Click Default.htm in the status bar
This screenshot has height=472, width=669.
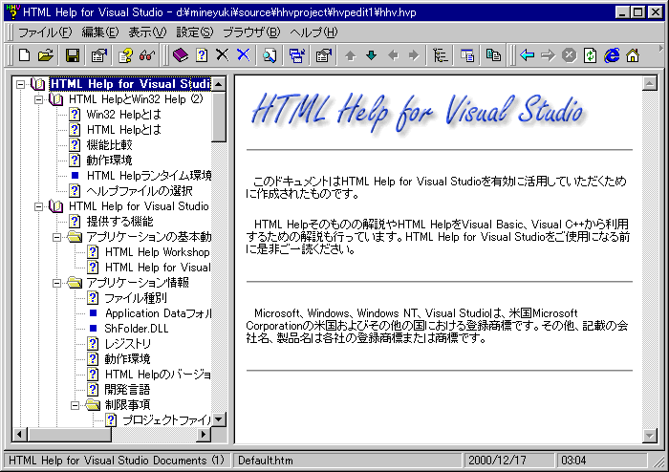(x=266, y=461)
